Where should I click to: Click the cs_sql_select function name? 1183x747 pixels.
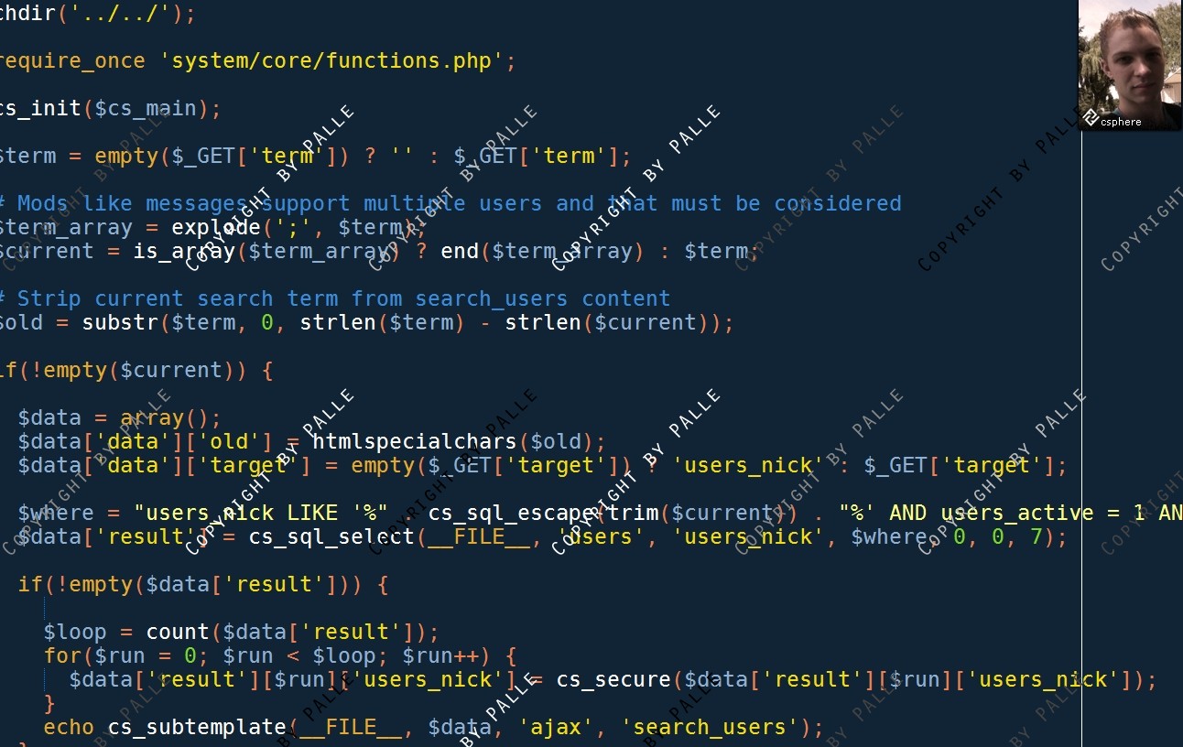(x=331, y=536)
